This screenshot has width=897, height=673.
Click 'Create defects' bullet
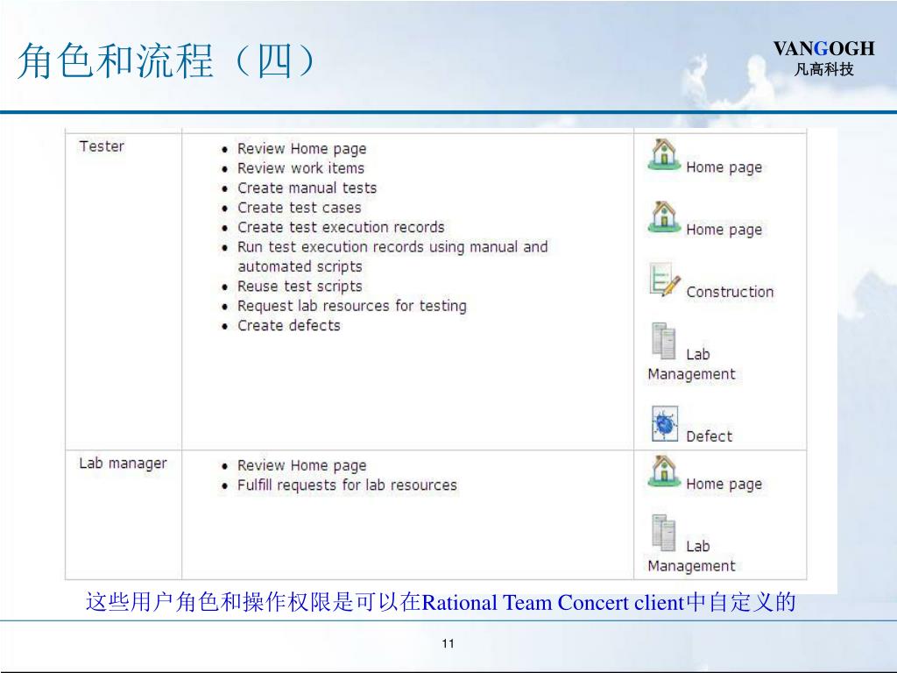[x=289, y=326]
